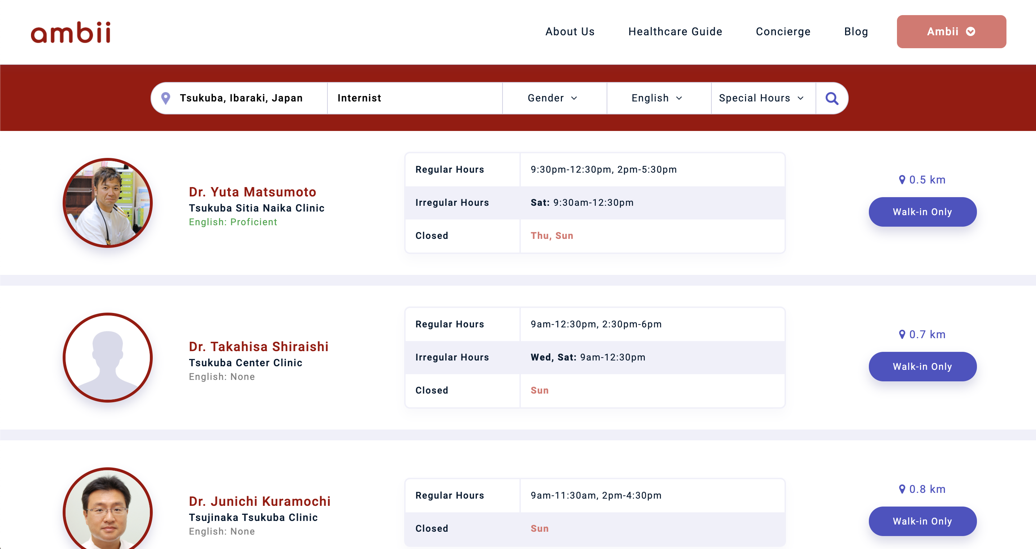The height and width of the screenshot is (549, 1036).
Task: Click the location pin in the search bar
Action: [165, 97]
